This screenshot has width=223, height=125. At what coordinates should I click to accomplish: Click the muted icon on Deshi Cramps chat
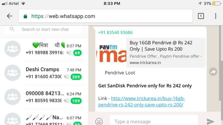click(66, 77)
